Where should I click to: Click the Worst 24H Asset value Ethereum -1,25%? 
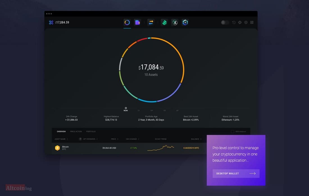(230, 120)
